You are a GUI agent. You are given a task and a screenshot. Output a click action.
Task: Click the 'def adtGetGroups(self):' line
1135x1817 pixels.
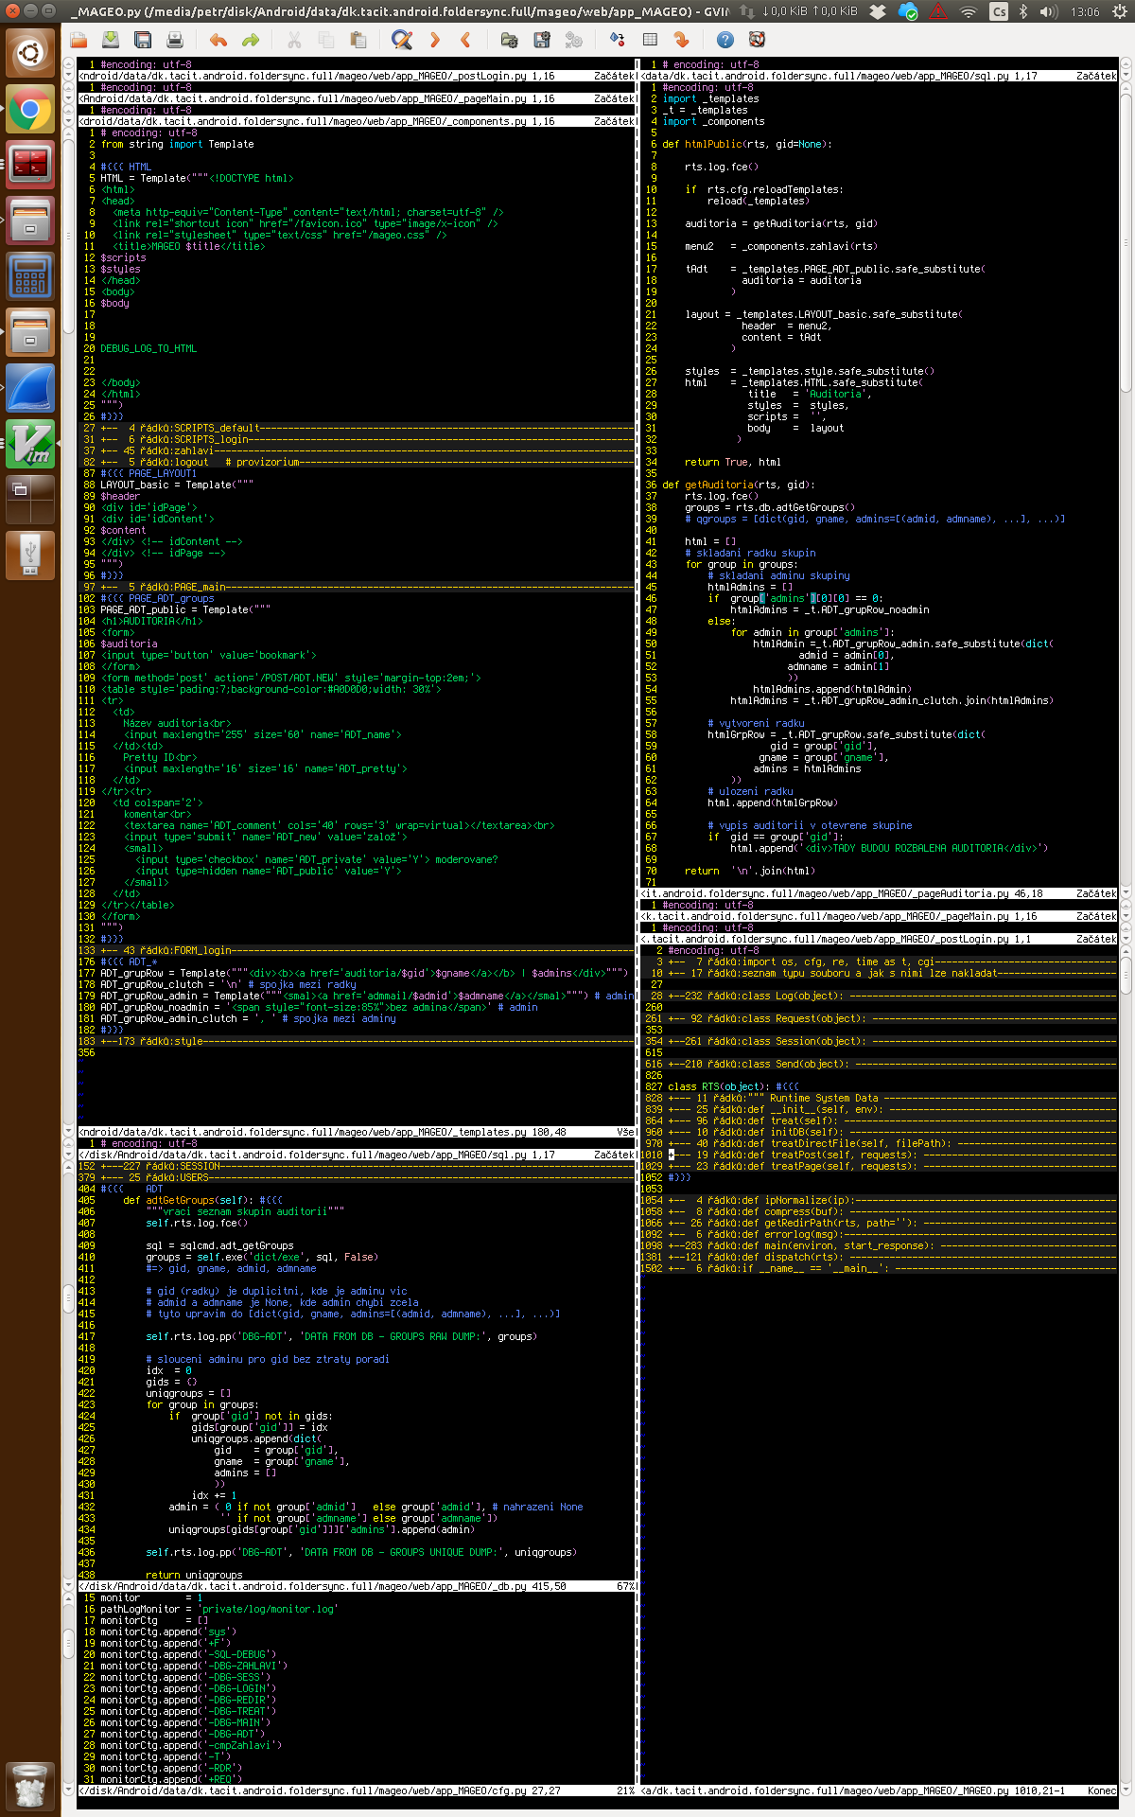(x=202, y=1200)
